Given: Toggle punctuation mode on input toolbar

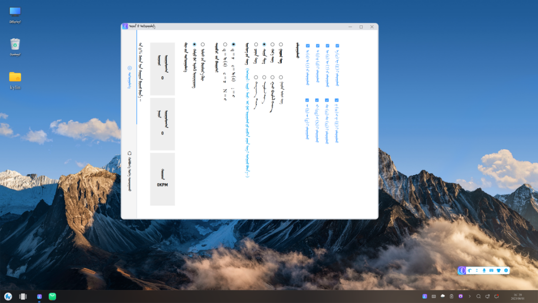Looking at the screenshot, I should click(477, 270).
